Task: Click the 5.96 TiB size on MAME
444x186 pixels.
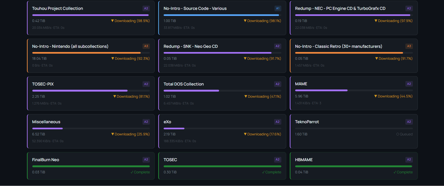Action: tap(302, 96)
